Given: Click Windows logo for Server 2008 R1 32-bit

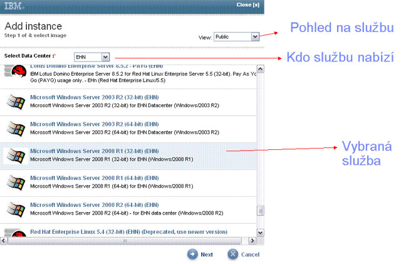Looking at the screenshot, I should coord(16,156).
